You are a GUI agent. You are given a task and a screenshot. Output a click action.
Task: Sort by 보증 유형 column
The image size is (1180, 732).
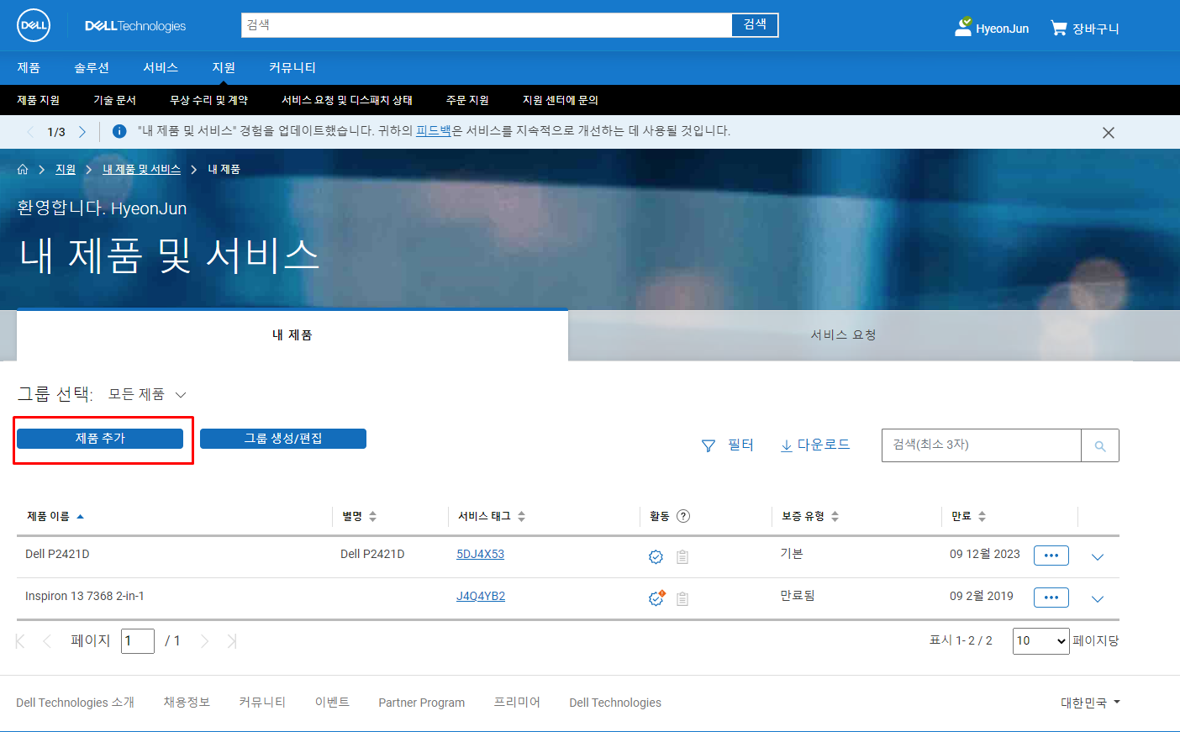(810, 516)
